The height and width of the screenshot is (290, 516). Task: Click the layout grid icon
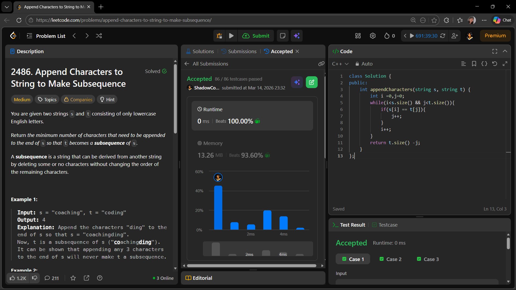click(x=358, y=36)
